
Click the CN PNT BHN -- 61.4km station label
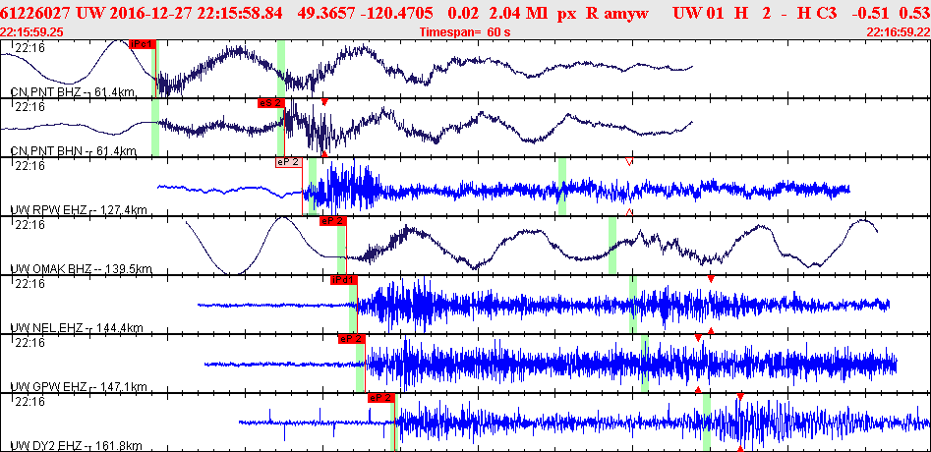click(74, 151)
